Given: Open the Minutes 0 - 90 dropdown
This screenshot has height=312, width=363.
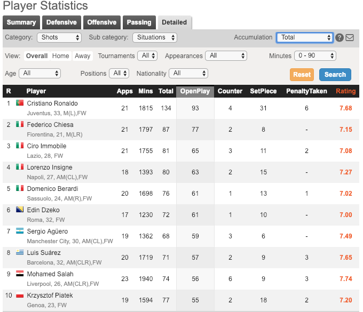Looking at the screenshot, I should pyautogui.click(x=315, y=55).
